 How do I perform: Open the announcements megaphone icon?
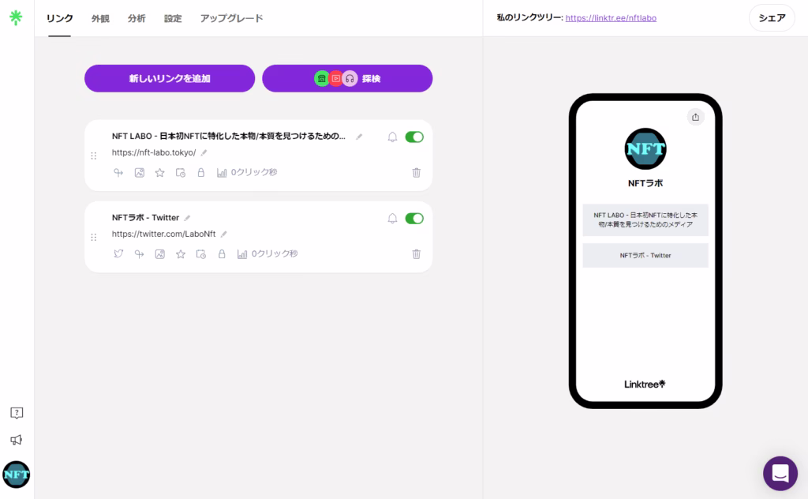click(17, 440)
